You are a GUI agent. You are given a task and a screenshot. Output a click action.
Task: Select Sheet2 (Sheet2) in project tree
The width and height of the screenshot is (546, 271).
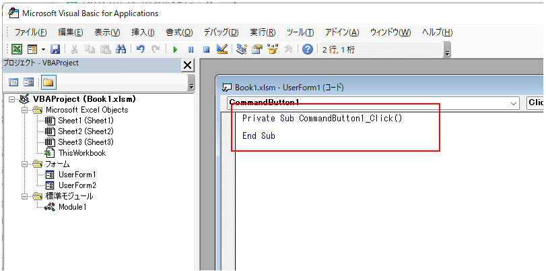coord(86,131)
